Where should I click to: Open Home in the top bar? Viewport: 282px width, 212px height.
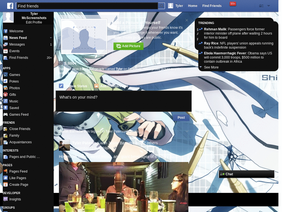click(x=192, y=6)
